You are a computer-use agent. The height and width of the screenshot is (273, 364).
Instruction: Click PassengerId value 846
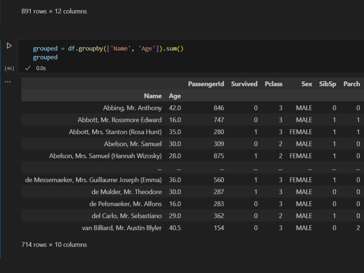pos(219,108)
